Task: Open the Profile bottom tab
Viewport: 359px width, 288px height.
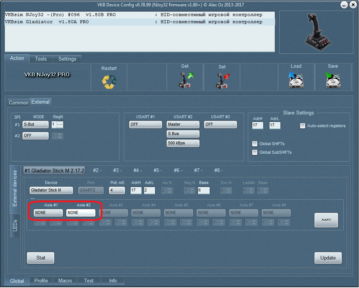Action: pos(41,281)
